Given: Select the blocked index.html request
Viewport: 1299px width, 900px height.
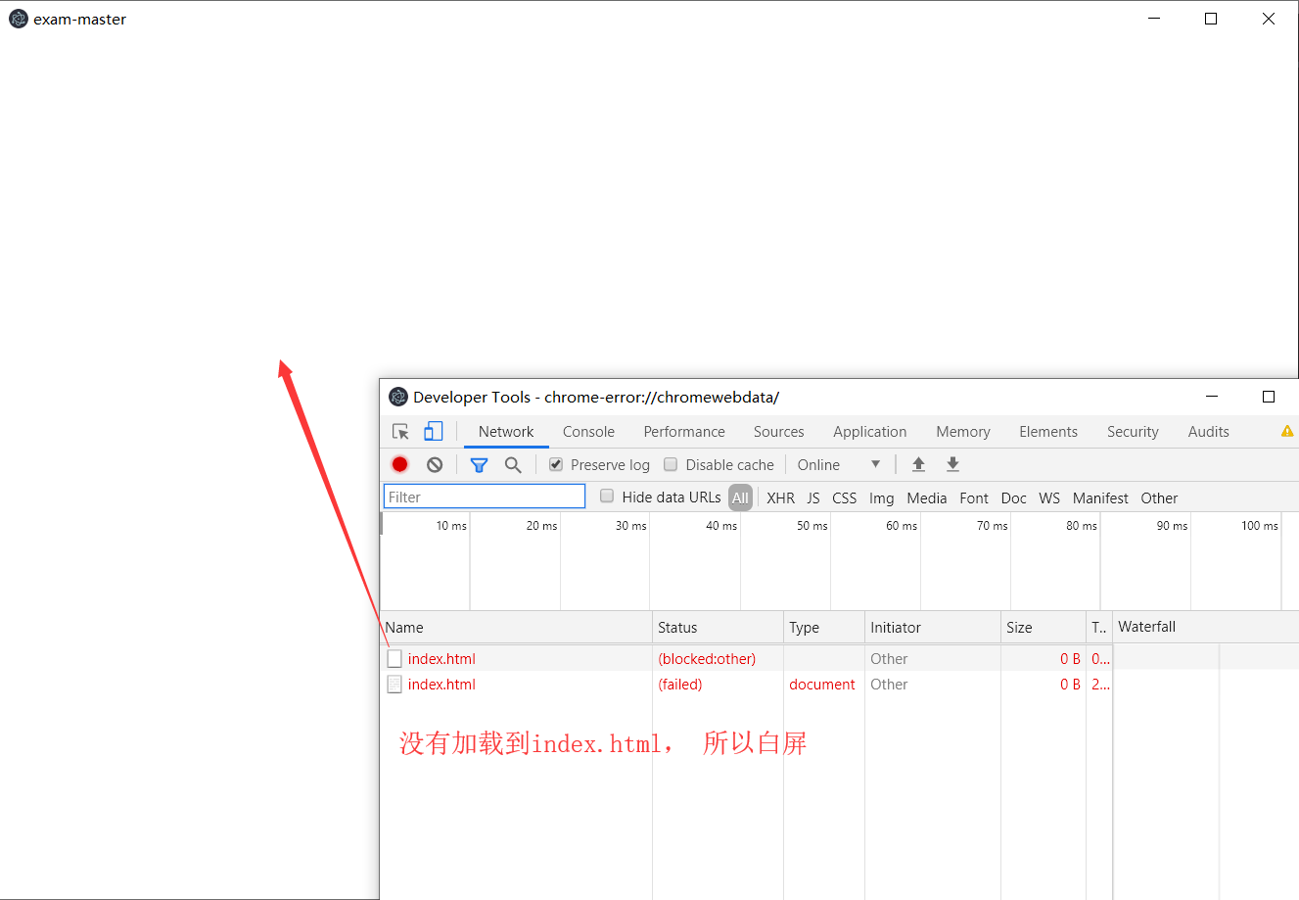Looking at the screenshot, I should click(x=442, y=658).
